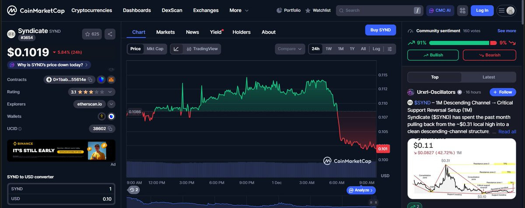
Task: Select the All time range
Action: 363,49
